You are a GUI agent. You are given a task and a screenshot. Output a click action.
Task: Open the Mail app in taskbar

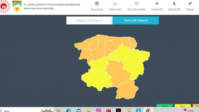[x=79, y=110]
